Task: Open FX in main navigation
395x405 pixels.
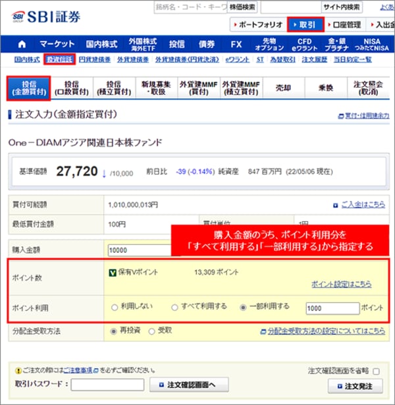Action: pos(236,44)
